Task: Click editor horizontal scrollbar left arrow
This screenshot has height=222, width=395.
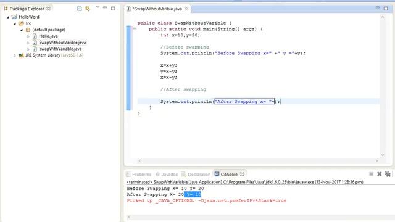Action: click(140, 161)
